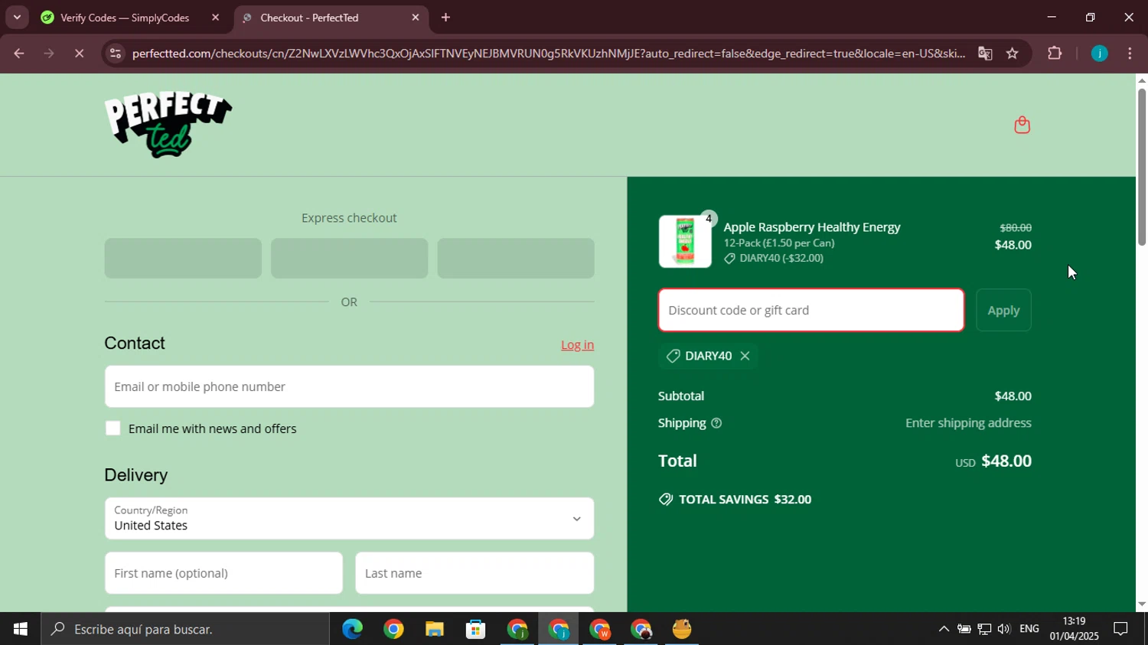Open the shopping bag cart icon

coord(1022,125)
